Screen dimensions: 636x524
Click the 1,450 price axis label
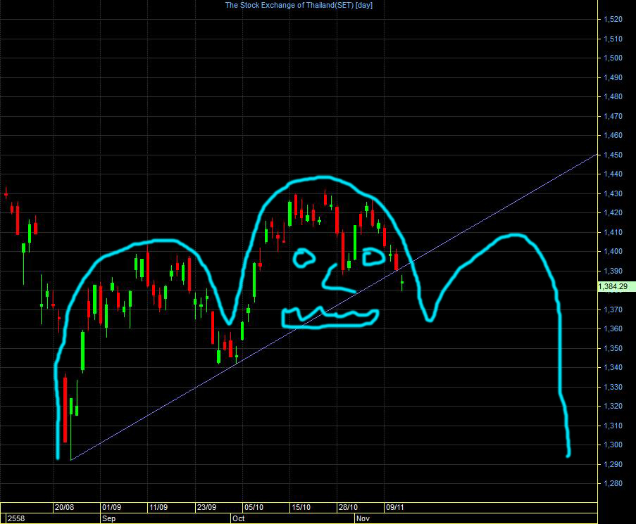(x=613, y=155)
